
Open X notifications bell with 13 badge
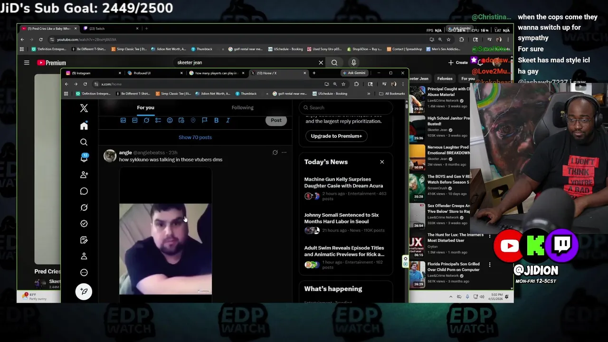pos(84,158)
